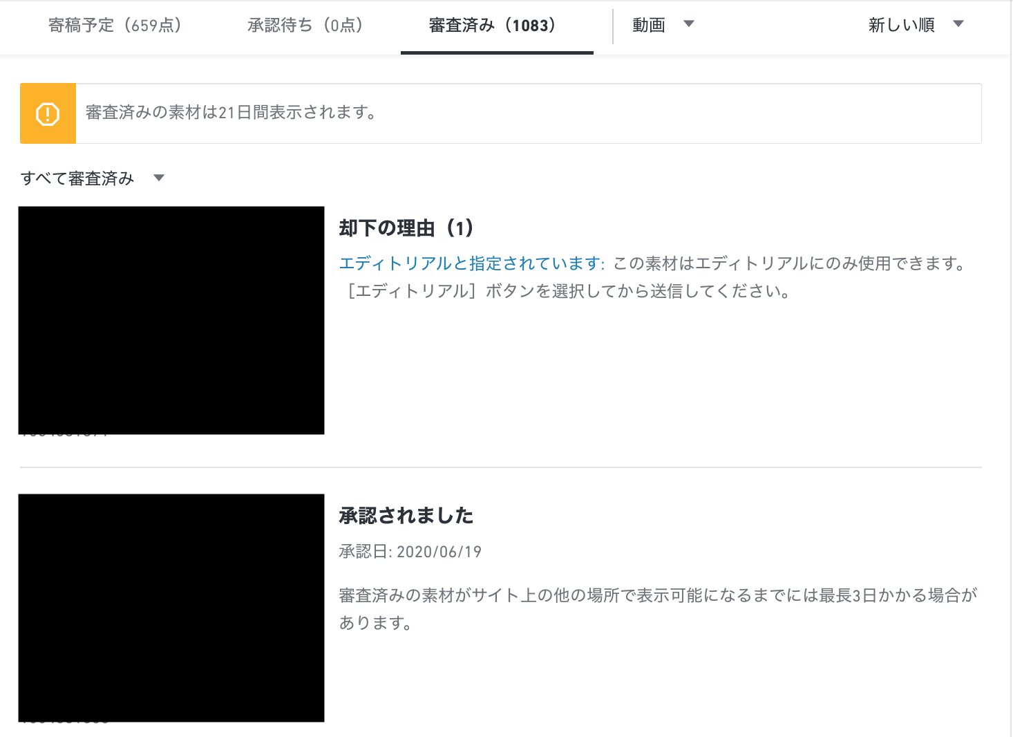
Task: Select the approved item thumbnail
Action: pos(171,606)
